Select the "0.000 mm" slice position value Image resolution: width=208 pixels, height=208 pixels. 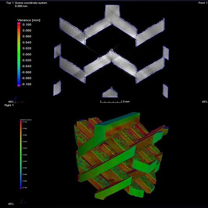point(21,6)
